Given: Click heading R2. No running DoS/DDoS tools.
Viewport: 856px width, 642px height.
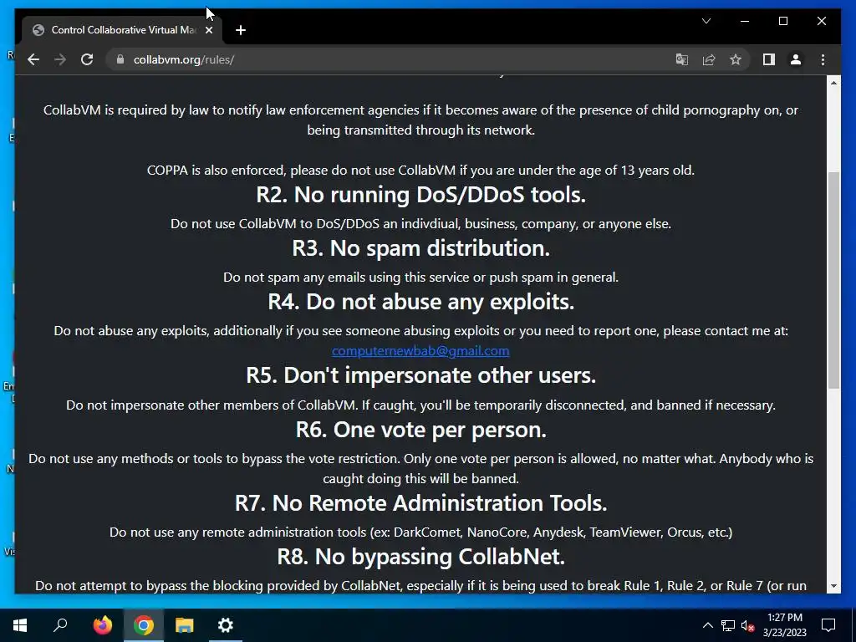Looking at the screenshot, I should click(x=421, y=194).
